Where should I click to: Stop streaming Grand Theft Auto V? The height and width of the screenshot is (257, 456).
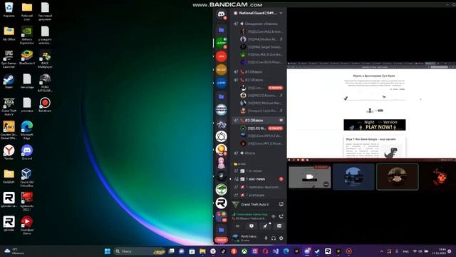click(281, 204)
